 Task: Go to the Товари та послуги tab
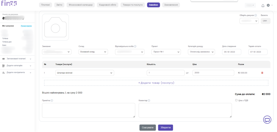click(132, 5)
